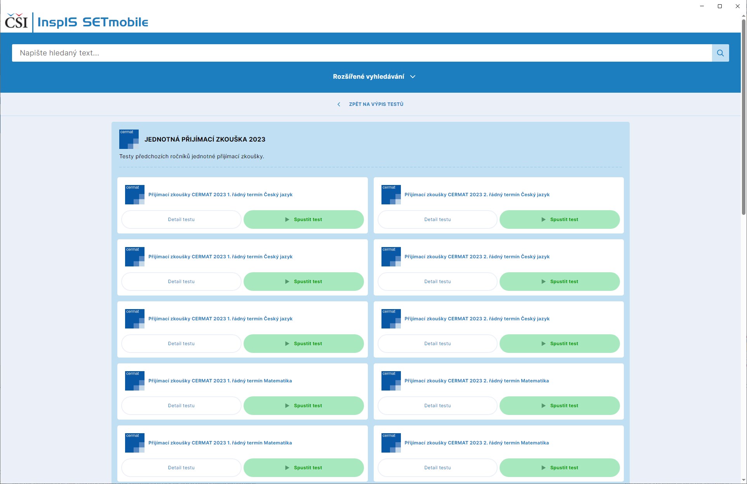747x484 pixels.
Task: Click the ČŠI logo in the header
Action: [x=16, y=22]
